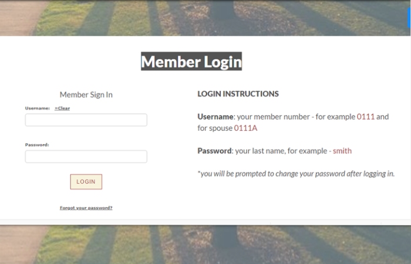Focus the Password input field
The height and width of the screenshot is (264, 411).
[86, 157]
